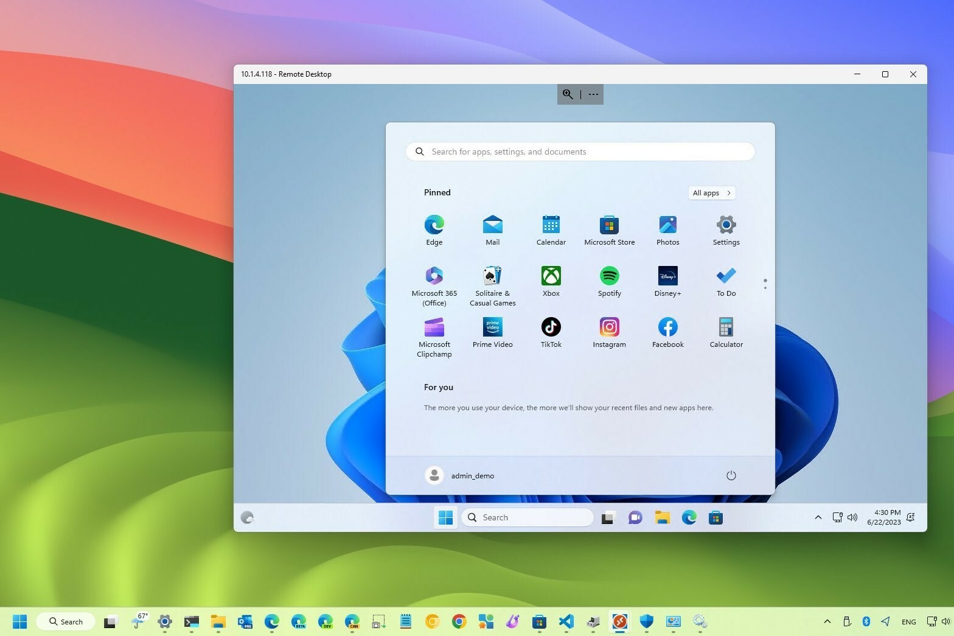Launch the Snipping Tool on host taskbar
Image resolution: width=954 pixels, height=636 pixels.
pyautogui.click(x=378, y=621)
